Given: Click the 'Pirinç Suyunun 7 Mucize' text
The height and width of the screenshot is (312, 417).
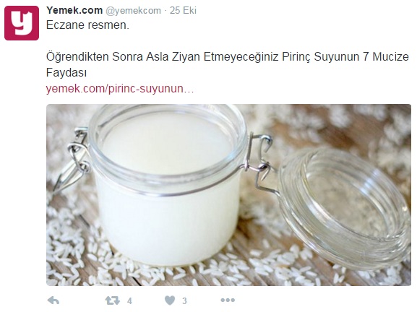Looking at the screenshot, I should 345,57.
